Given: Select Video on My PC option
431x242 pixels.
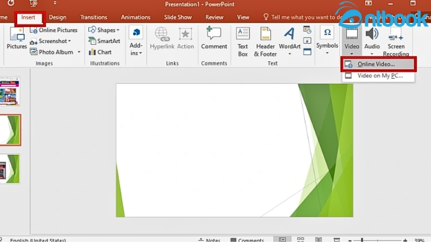Looking at the screenshot, I should click(379, 76).
